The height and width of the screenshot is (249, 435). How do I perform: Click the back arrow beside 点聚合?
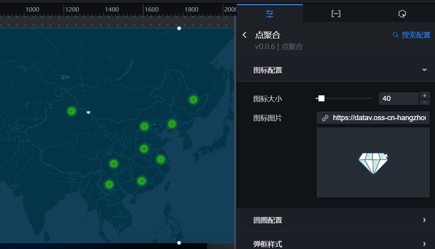pos(245,35)
